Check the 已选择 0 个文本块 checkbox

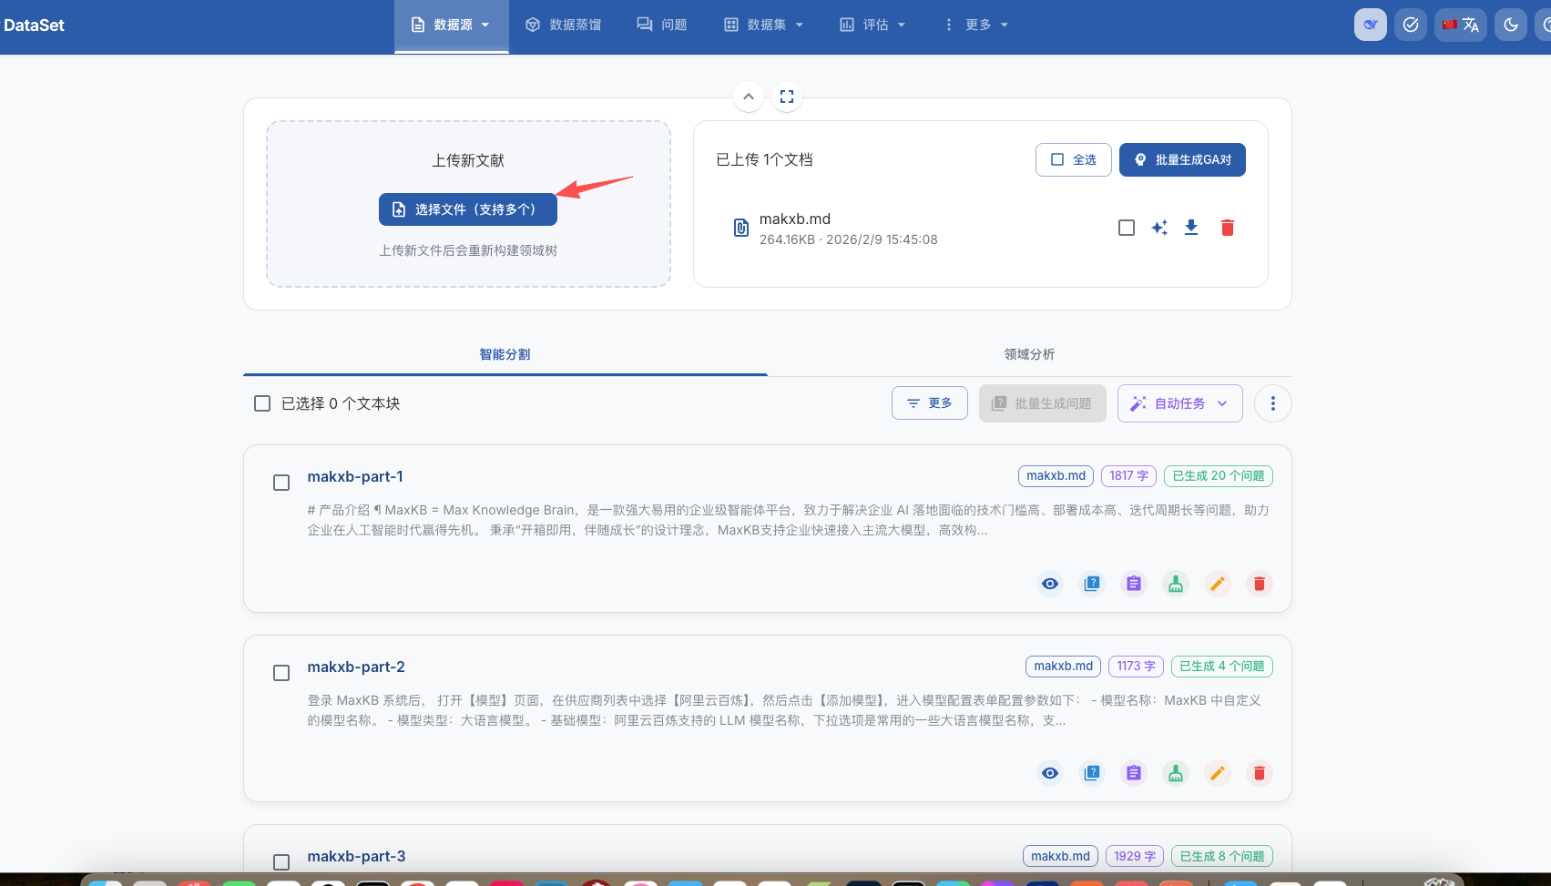(262, 403)
